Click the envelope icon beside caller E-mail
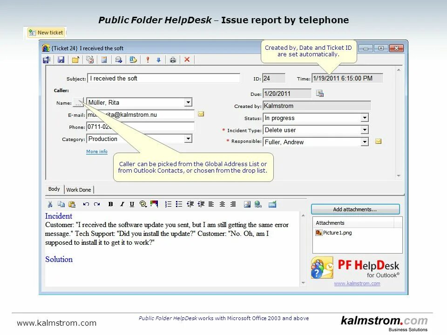The height and width of the screenshot is (335, 447). click(201, 114)
